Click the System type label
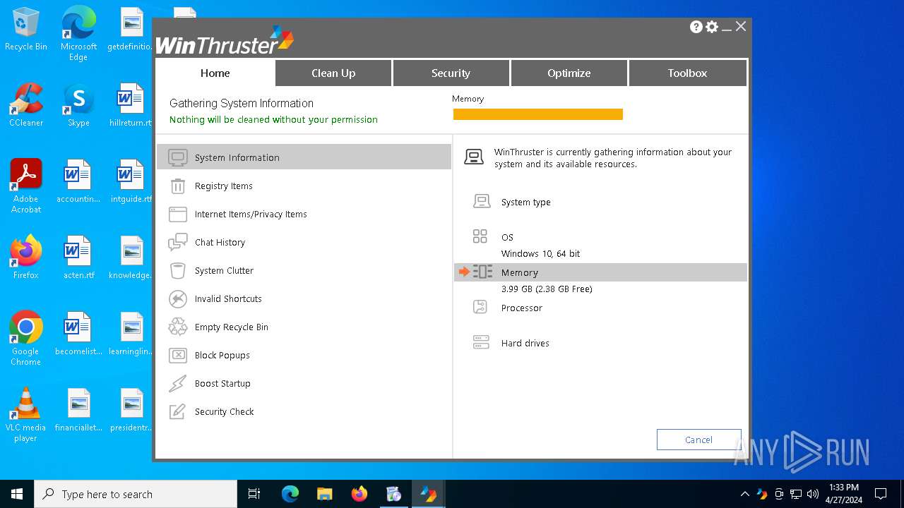 click(x=525, y=202)
